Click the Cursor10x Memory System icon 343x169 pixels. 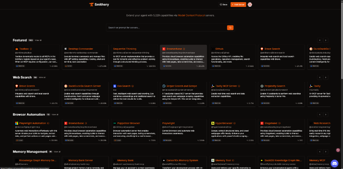[164, 160]
